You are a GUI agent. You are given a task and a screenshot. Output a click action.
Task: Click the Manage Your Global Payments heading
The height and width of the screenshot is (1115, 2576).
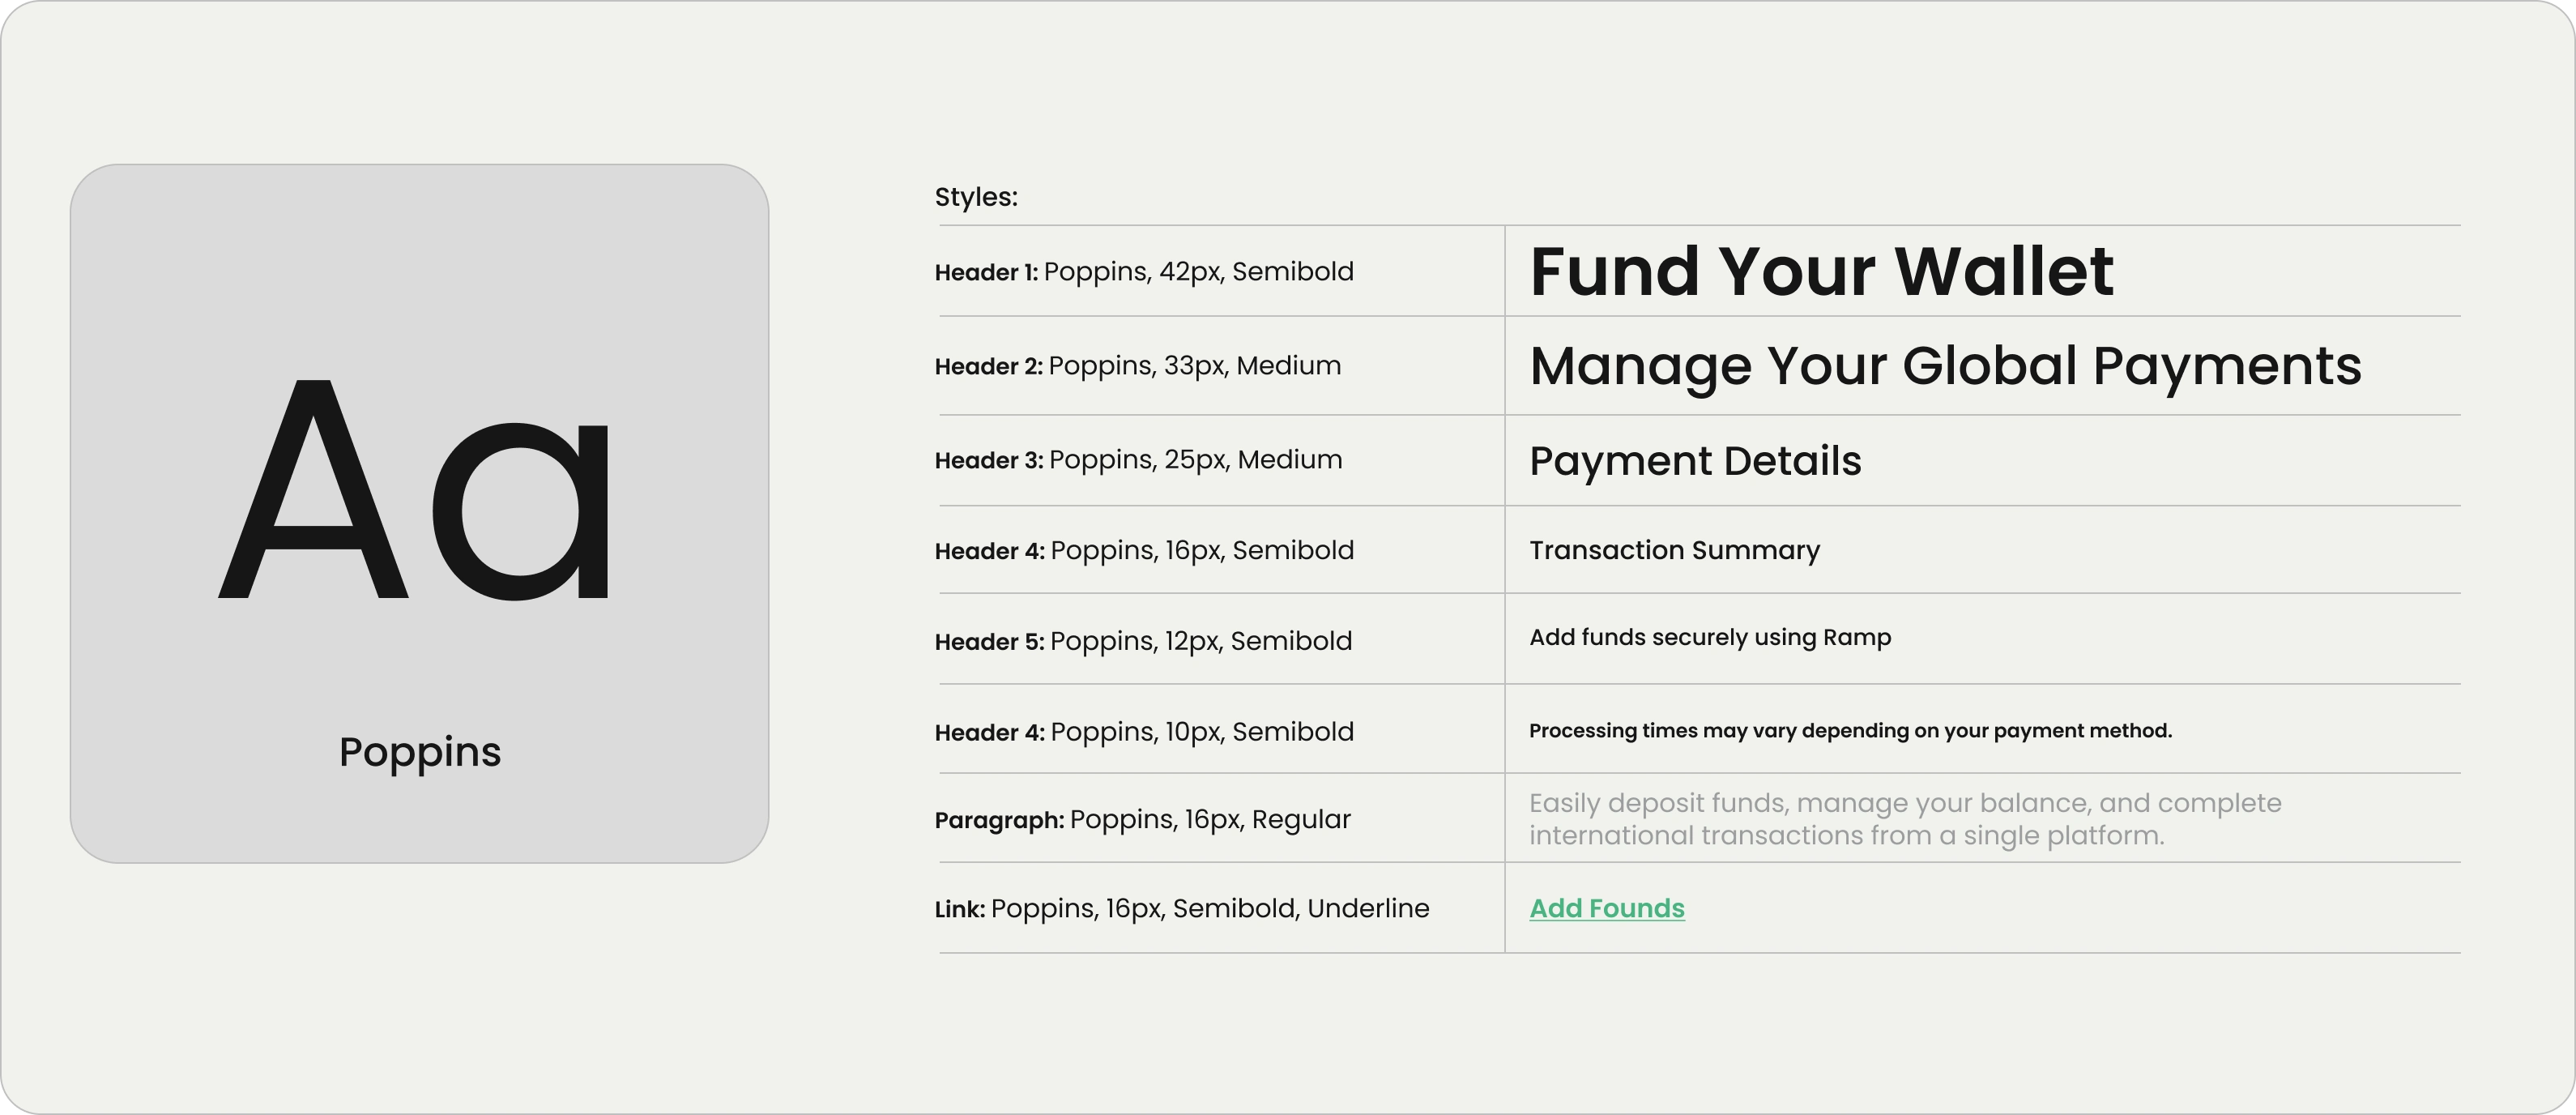point(1945,366)
